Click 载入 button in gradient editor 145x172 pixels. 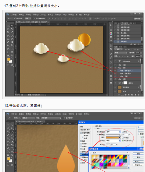point(138,162)
